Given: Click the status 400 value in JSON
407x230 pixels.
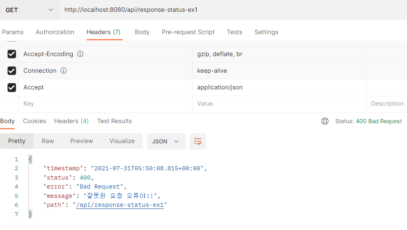Looking at the screenshot, I should [x=85, y=178].
